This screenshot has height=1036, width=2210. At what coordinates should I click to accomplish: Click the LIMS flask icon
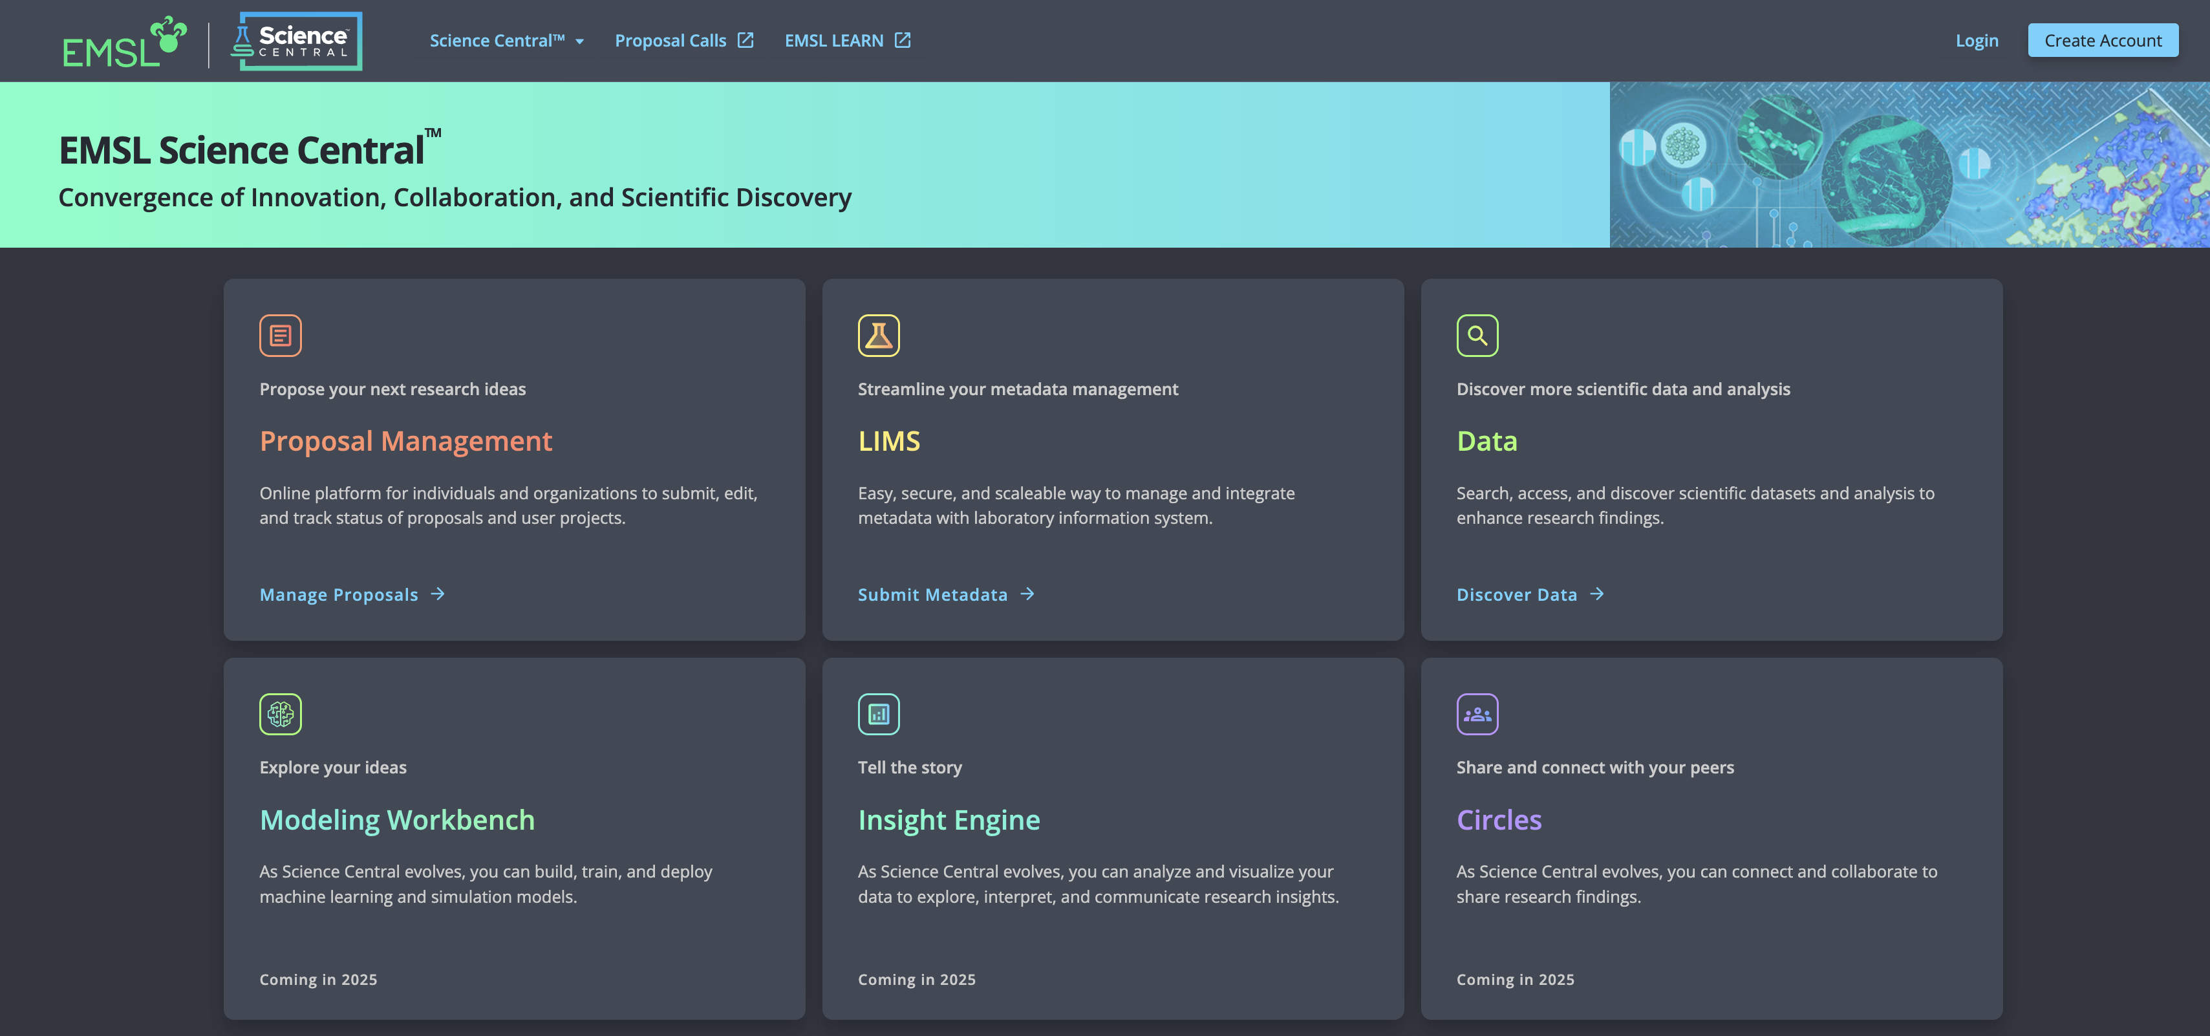click(x=879, y=336)
